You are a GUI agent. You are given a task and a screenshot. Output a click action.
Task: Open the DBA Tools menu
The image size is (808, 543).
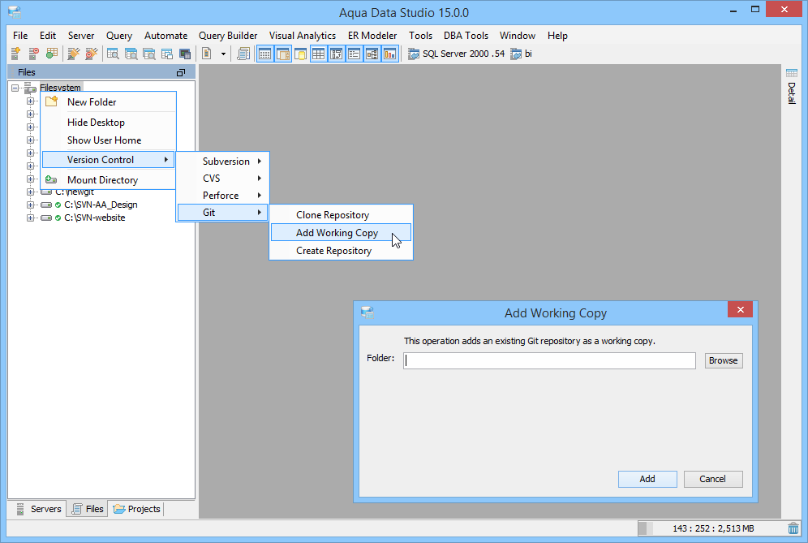point(466,36)
